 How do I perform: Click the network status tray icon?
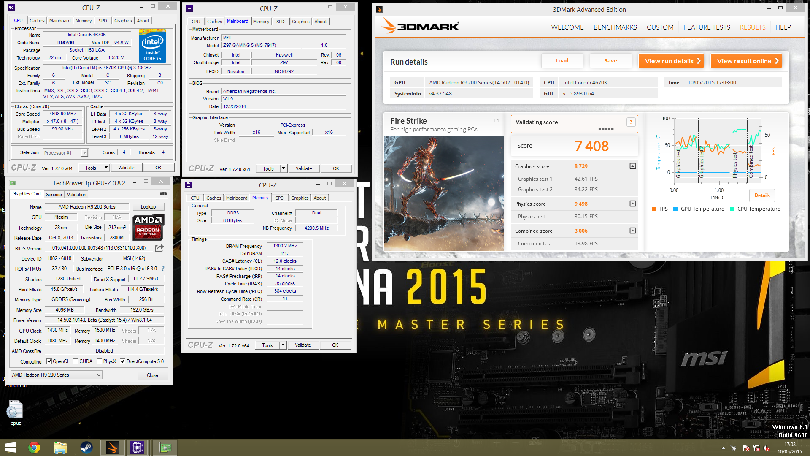click(x=756, y=448)
